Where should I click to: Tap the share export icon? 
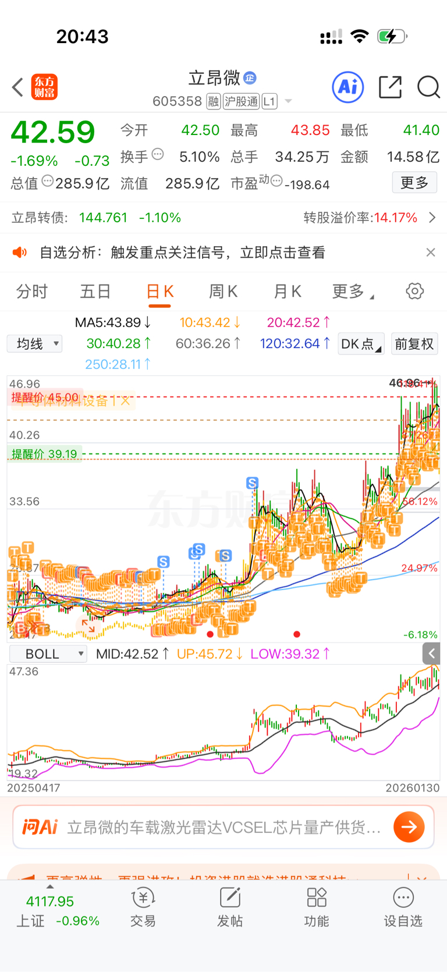pos(390,87)
